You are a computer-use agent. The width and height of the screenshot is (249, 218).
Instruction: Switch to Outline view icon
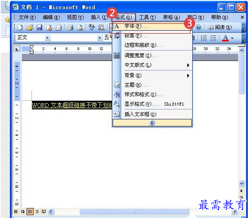pyautogui.click(x=37, y=211)
